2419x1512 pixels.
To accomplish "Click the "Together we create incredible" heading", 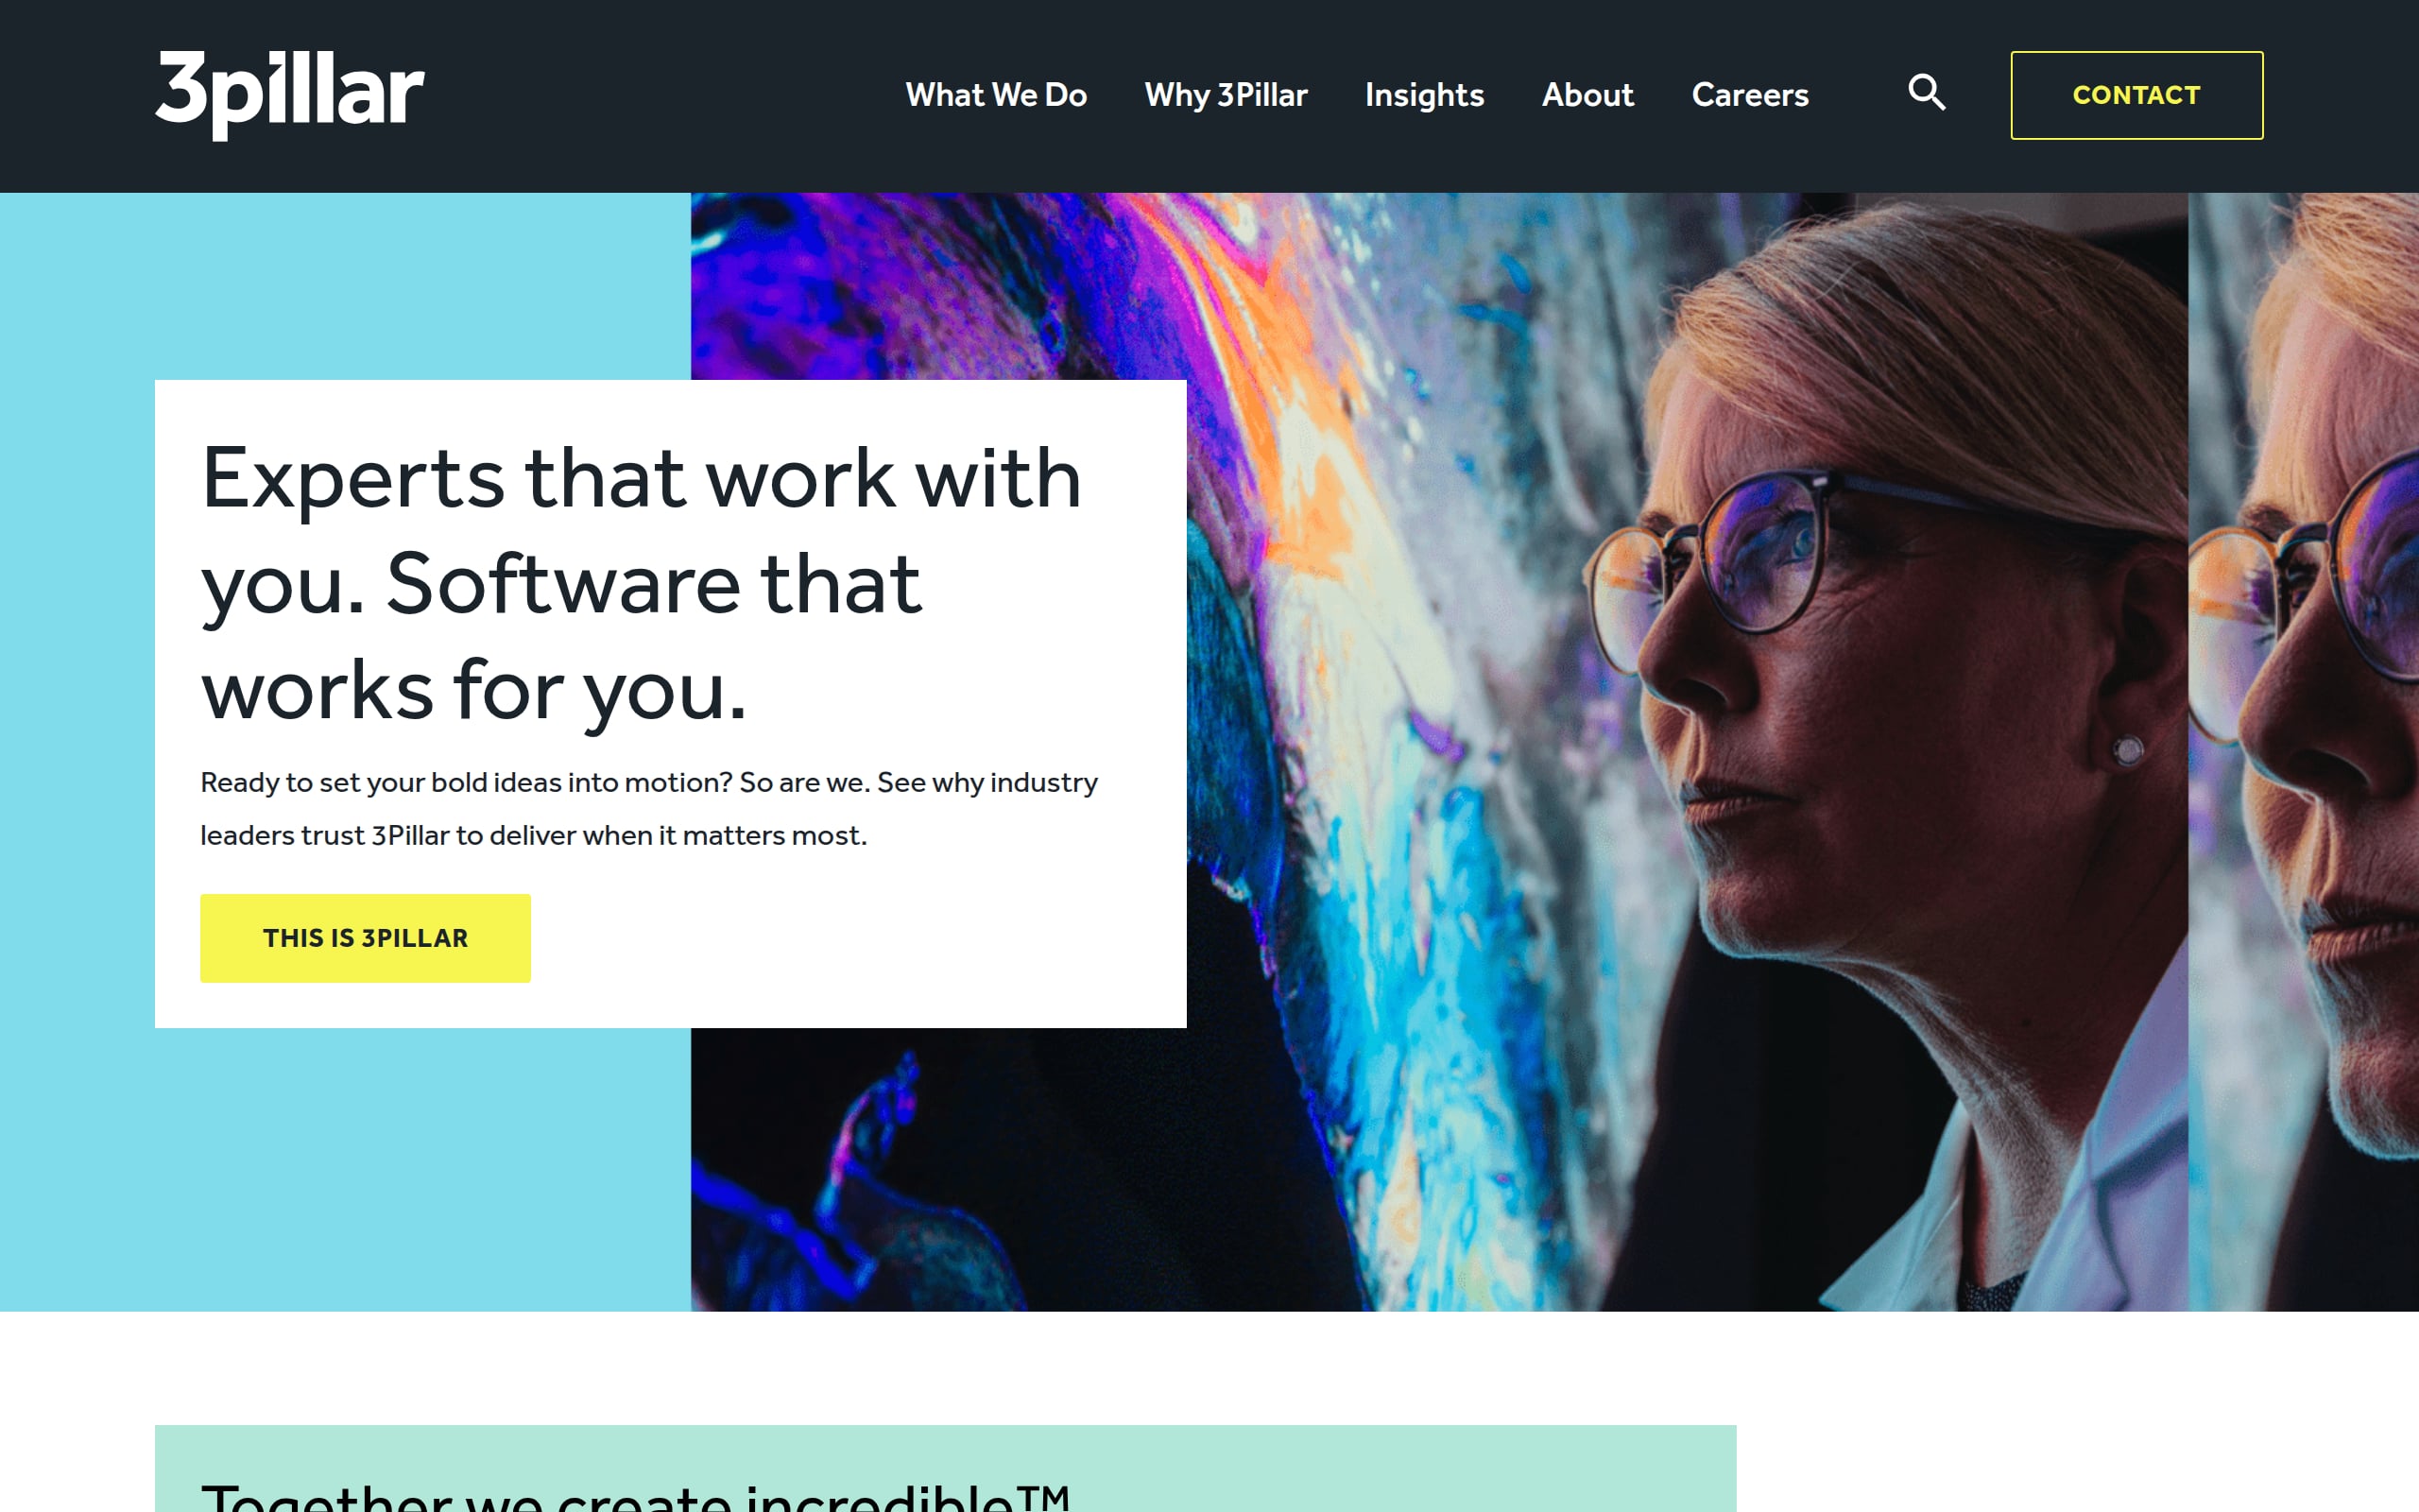I will click(636, 1496).
